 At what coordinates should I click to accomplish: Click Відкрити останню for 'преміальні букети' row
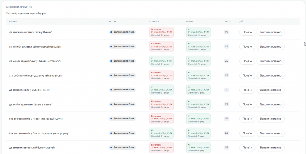coord(271,104)
